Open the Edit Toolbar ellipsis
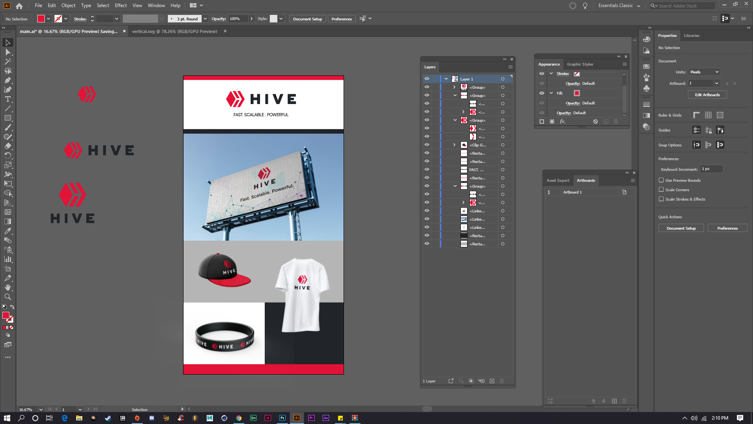The width and height of the screenshot is (753, 424). (x=8, y=357)
